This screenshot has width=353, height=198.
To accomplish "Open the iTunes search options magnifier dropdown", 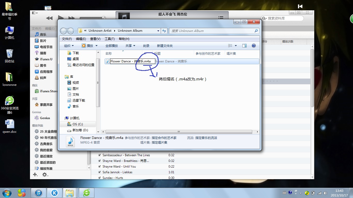I will point(264,18).
